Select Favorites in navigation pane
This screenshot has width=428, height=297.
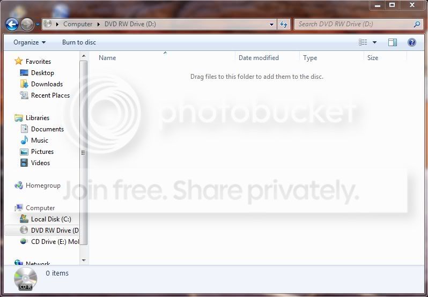[x=38, y=61]
